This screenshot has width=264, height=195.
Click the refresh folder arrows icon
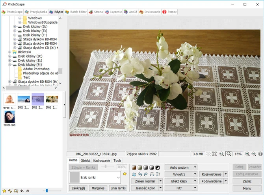[10, 191]
